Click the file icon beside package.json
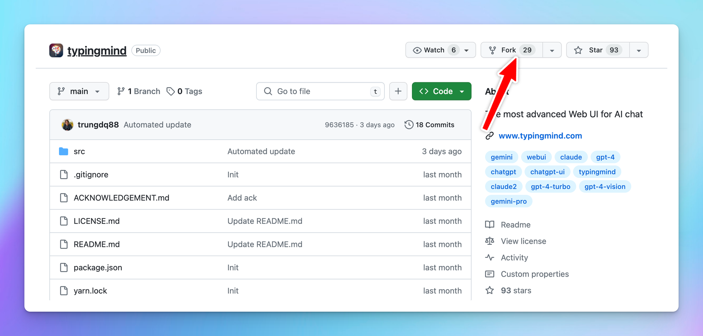Screen dimensions: 703x336 64,267
